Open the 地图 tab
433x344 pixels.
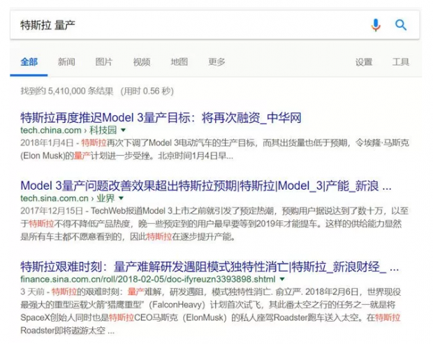(x=179, y=62)
